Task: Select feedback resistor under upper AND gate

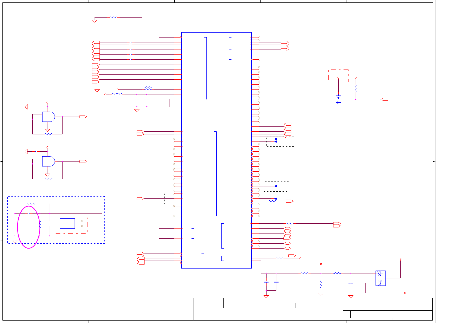Action: 48,134
